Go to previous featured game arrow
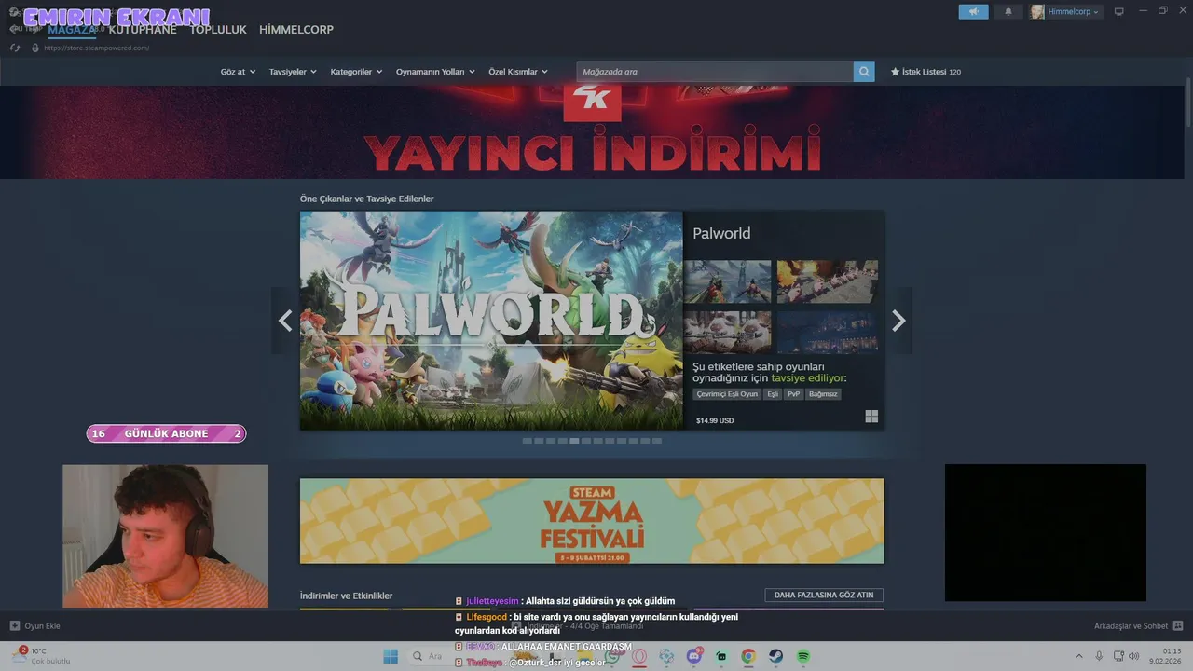 coord(285,321)
